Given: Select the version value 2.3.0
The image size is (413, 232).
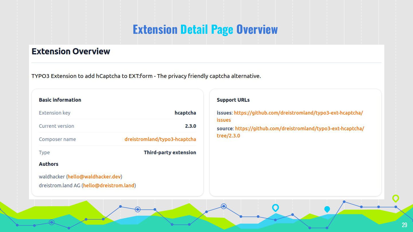Looking at the screenshot, I should pos(191,126).
